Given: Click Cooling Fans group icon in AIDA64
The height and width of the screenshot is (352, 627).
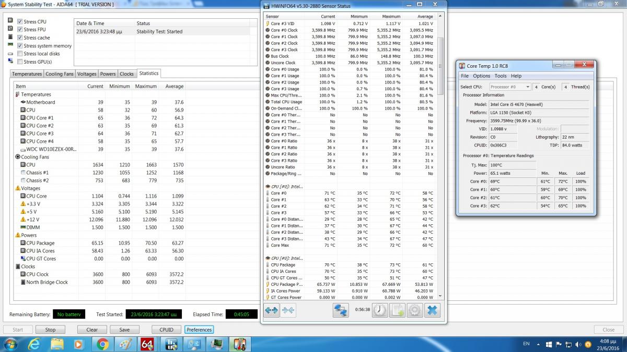Looking at the screenshot, I should click(18, 157).
